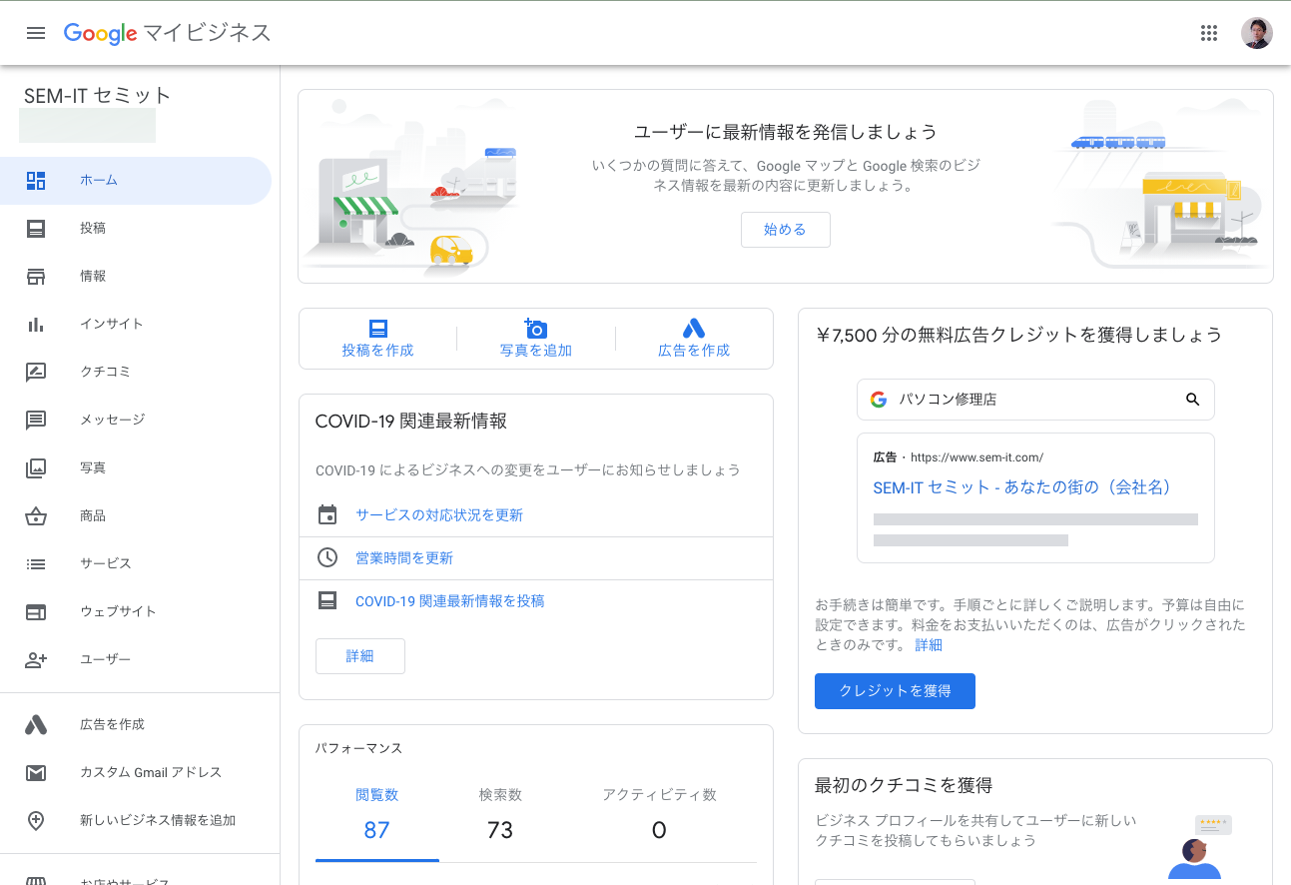1291x885 pixels.
Task: Click the 投稿を作成 label
Action: point(377,351)
